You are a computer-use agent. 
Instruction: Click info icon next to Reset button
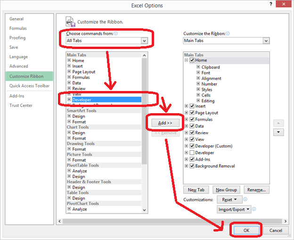click(x=245, y=199)
